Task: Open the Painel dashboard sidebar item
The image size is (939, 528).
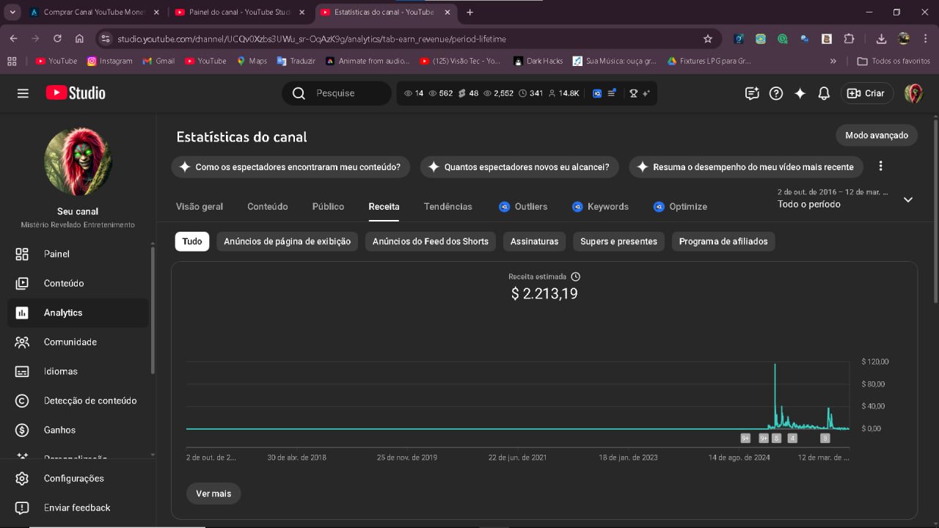Action: click(56, 254)
